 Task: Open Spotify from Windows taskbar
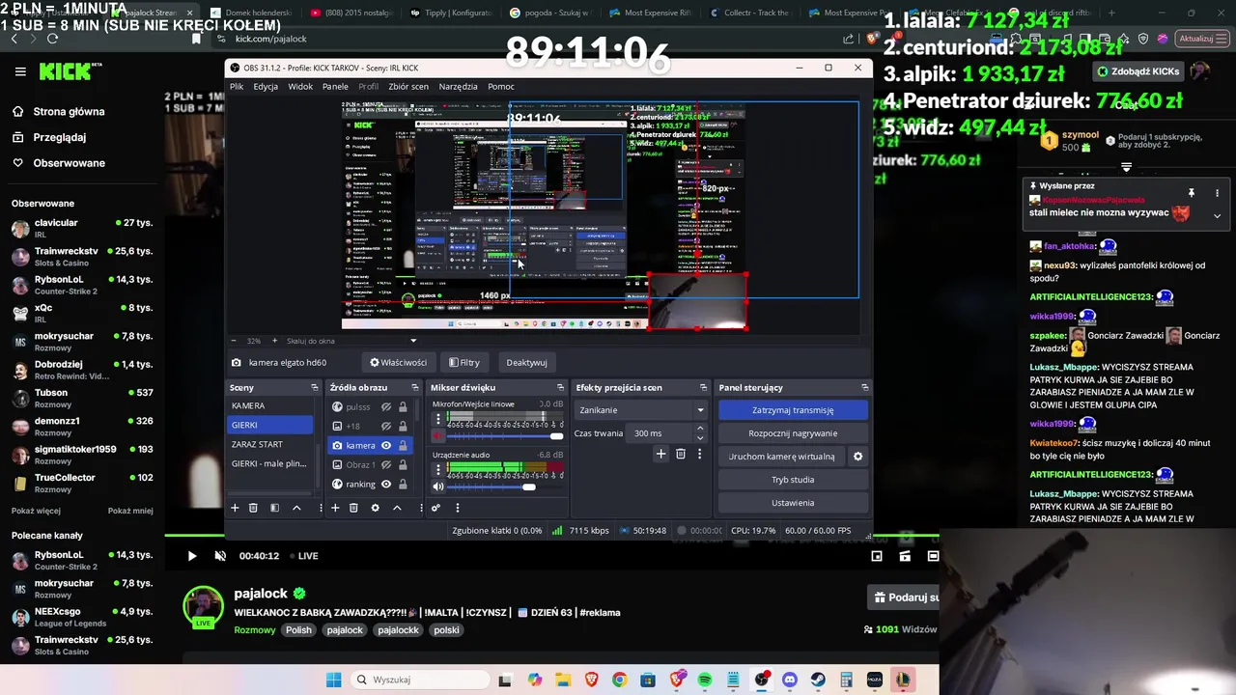click(x=705, y=680)
